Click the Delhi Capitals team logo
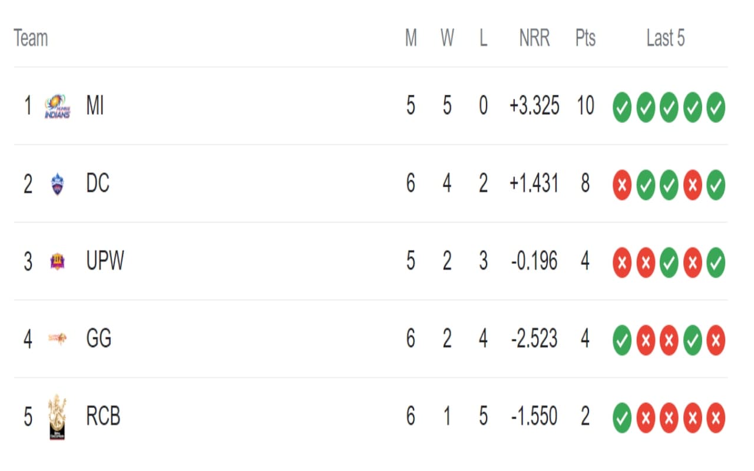The height and width of the screenshot is (471, 754). click(x=57, y=184)
